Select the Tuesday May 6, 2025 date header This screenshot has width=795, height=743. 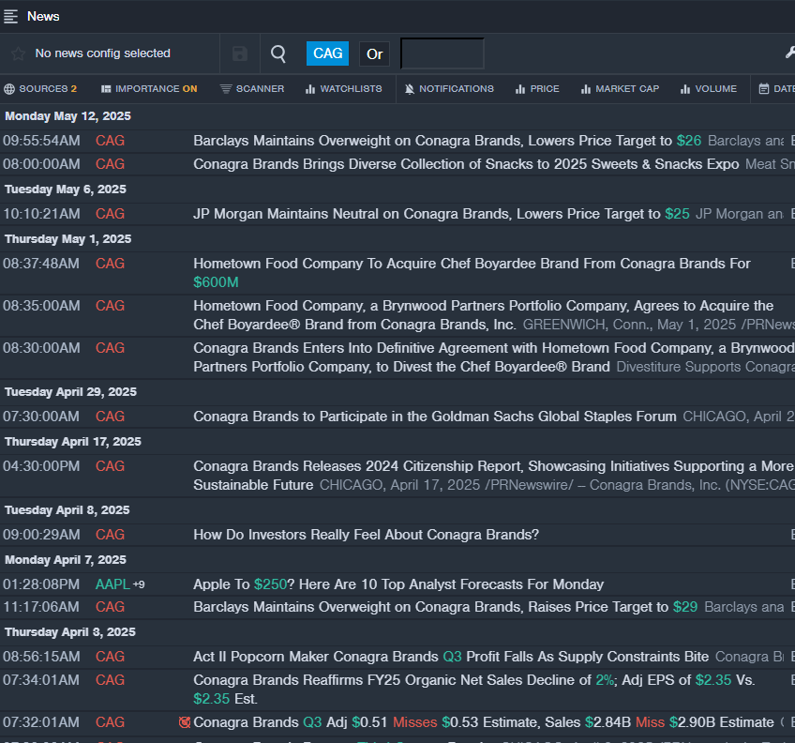66,190
